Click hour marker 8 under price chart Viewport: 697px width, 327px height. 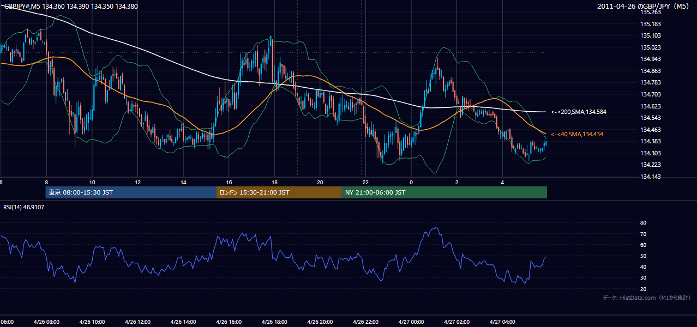point(46,183)
